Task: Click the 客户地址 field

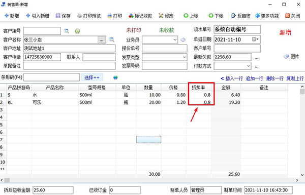Action: pyautogui.click(x=70, y=49)
